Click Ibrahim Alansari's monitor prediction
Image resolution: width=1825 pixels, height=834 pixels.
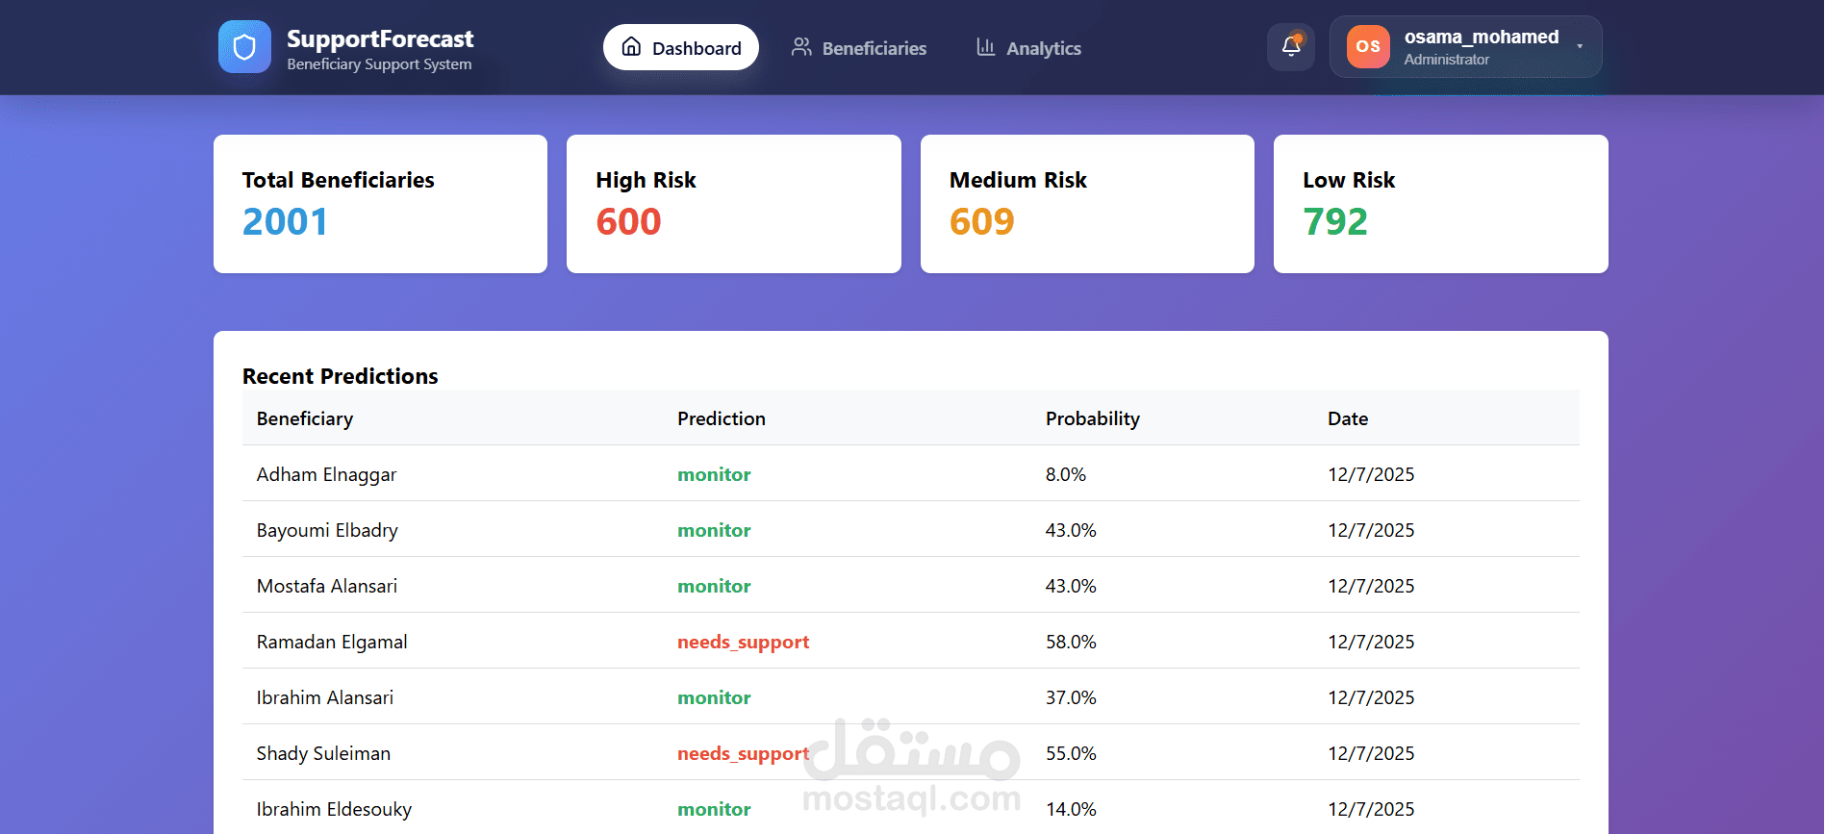coord(714,697)
